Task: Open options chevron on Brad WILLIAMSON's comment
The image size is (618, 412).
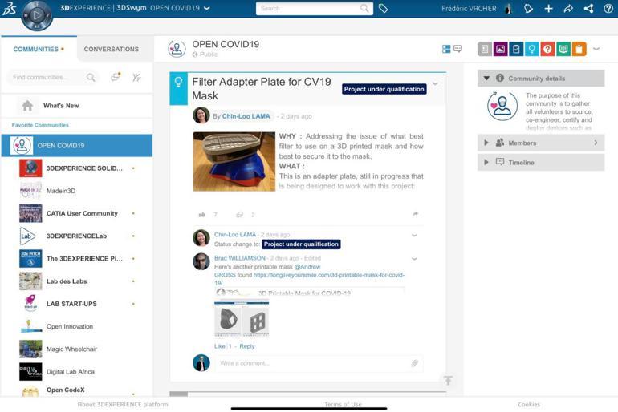Action: (x=414, y=259)
